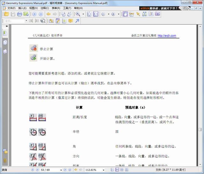Open the page number dropdown in status bar
The height and width of the screenshot is (174, 204).
coord(61,170)
